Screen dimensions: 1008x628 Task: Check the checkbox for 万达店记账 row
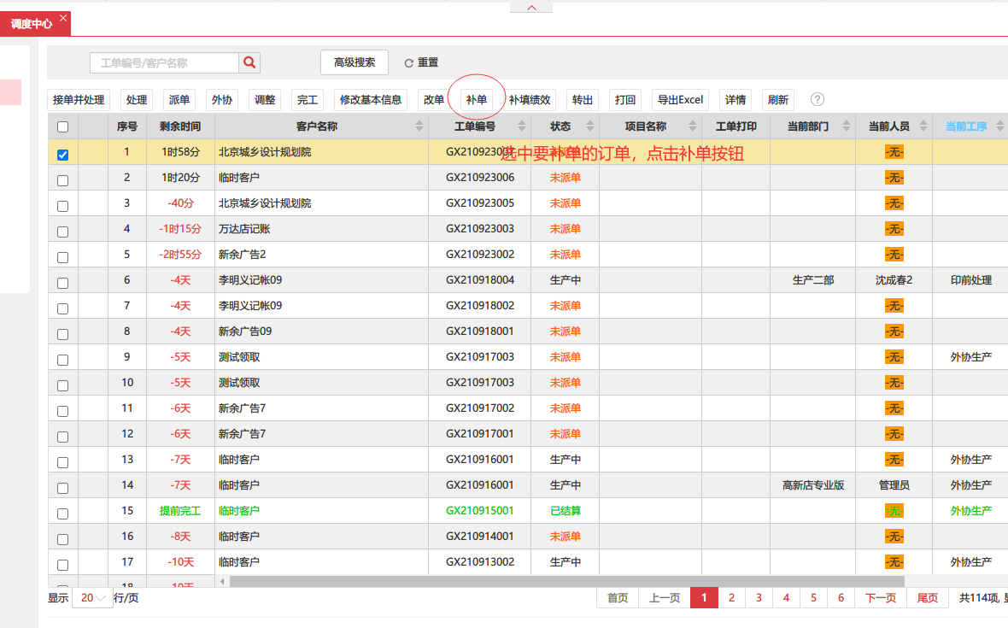pos(62,232)
